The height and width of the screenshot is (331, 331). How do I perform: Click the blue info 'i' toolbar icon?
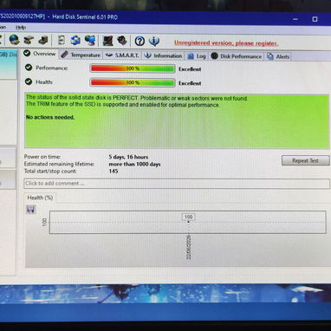click(154, 42)
